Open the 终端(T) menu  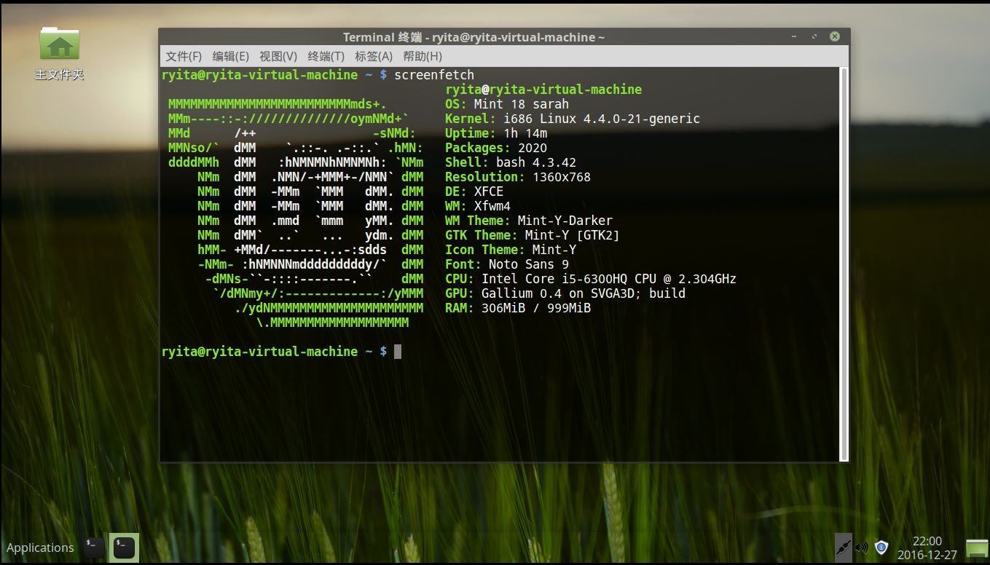[327, 56]
